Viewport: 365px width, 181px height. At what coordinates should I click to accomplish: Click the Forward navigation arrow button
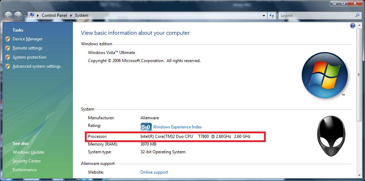pos(18,15)
